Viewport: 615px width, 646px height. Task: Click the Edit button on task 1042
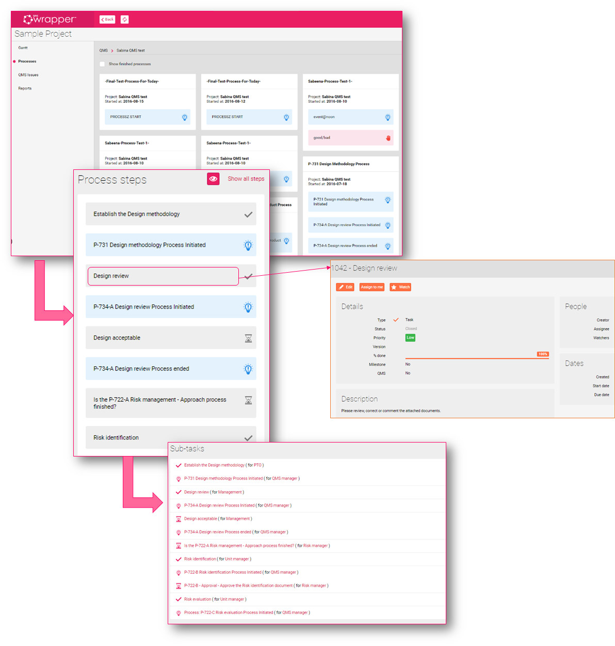click(346, 287)
